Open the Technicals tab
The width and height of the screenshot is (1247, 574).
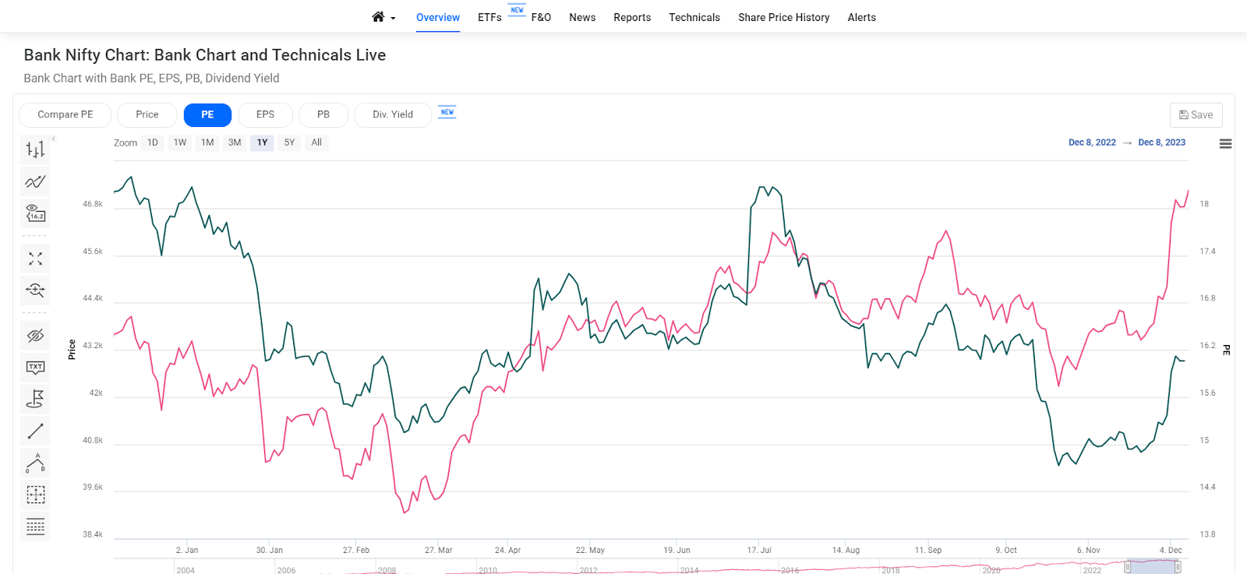coord(694,17)
